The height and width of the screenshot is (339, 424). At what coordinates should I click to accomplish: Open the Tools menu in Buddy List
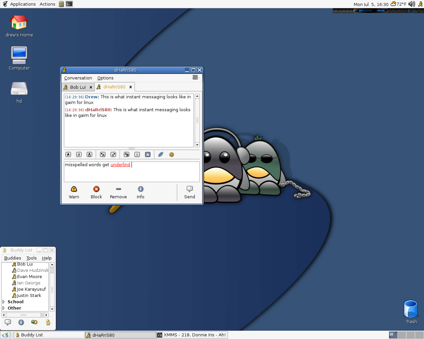(31, 258)
